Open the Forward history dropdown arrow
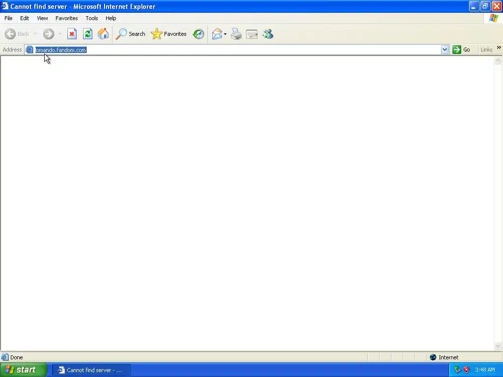The image size is (503, 377). (60, 34)
